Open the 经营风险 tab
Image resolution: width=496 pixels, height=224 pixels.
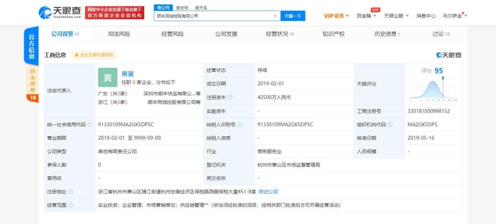(x=173, y=34)
